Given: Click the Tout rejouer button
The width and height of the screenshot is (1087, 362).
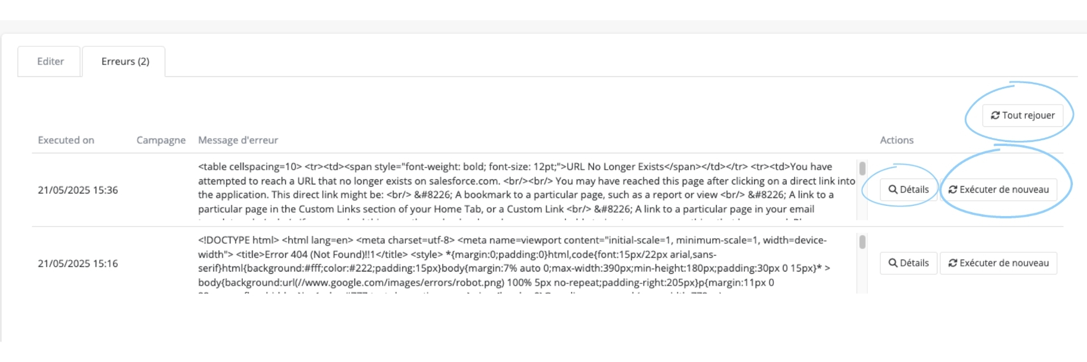Looking at the screenshot, I should tap(1022, 115).
